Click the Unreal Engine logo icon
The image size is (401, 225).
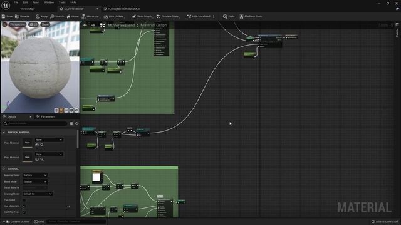(6, 5)
